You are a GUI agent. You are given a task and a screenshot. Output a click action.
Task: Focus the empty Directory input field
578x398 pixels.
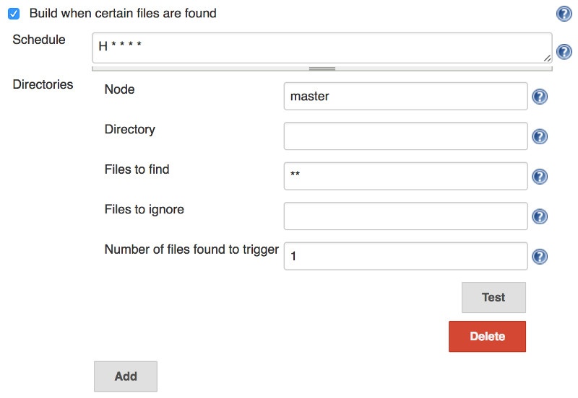click(x=405, y=136)
